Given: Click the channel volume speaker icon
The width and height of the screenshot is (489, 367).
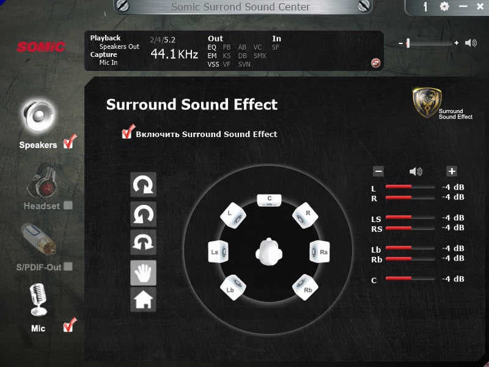Looking at the screenshot, I should tap(416, 171).
